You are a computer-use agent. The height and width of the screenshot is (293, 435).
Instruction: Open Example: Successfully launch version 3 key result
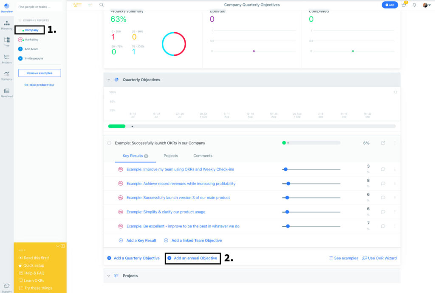point(178,198)
